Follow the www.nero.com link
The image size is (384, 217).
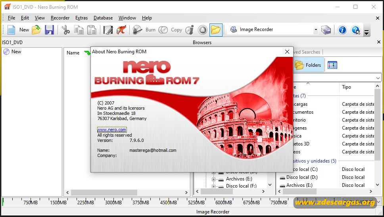112,130
